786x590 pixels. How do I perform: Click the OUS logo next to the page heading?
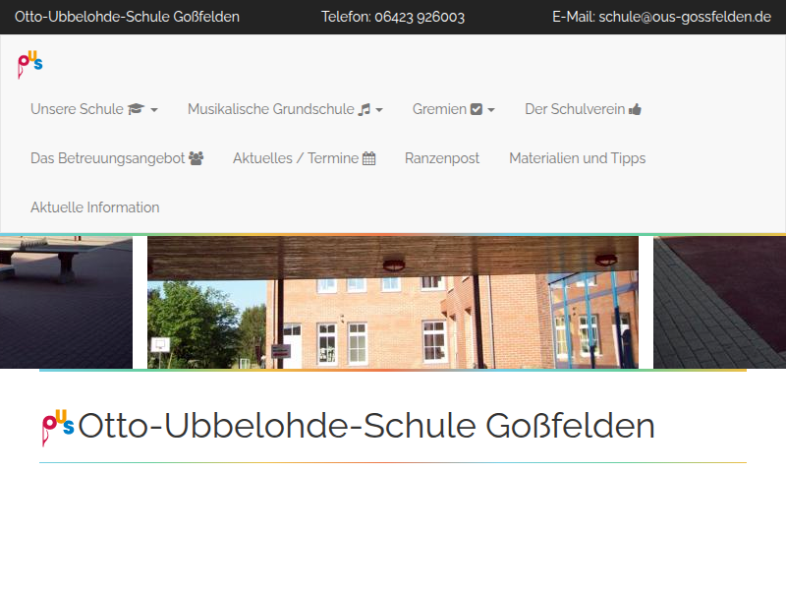point(57,425)
